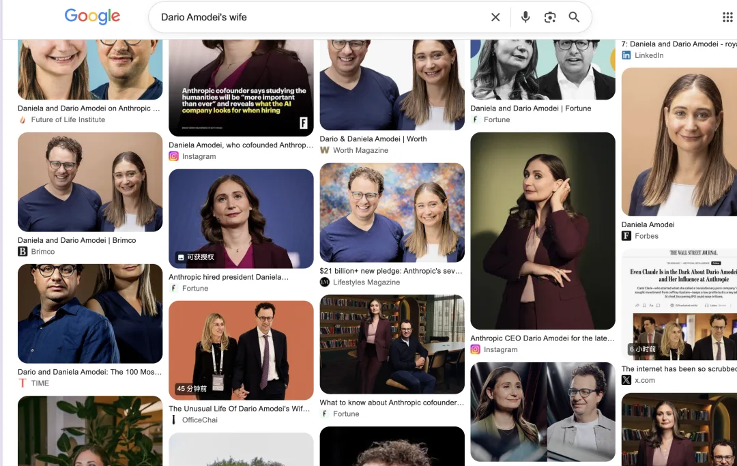Click the 'Brimco' source name

(43, 252)
